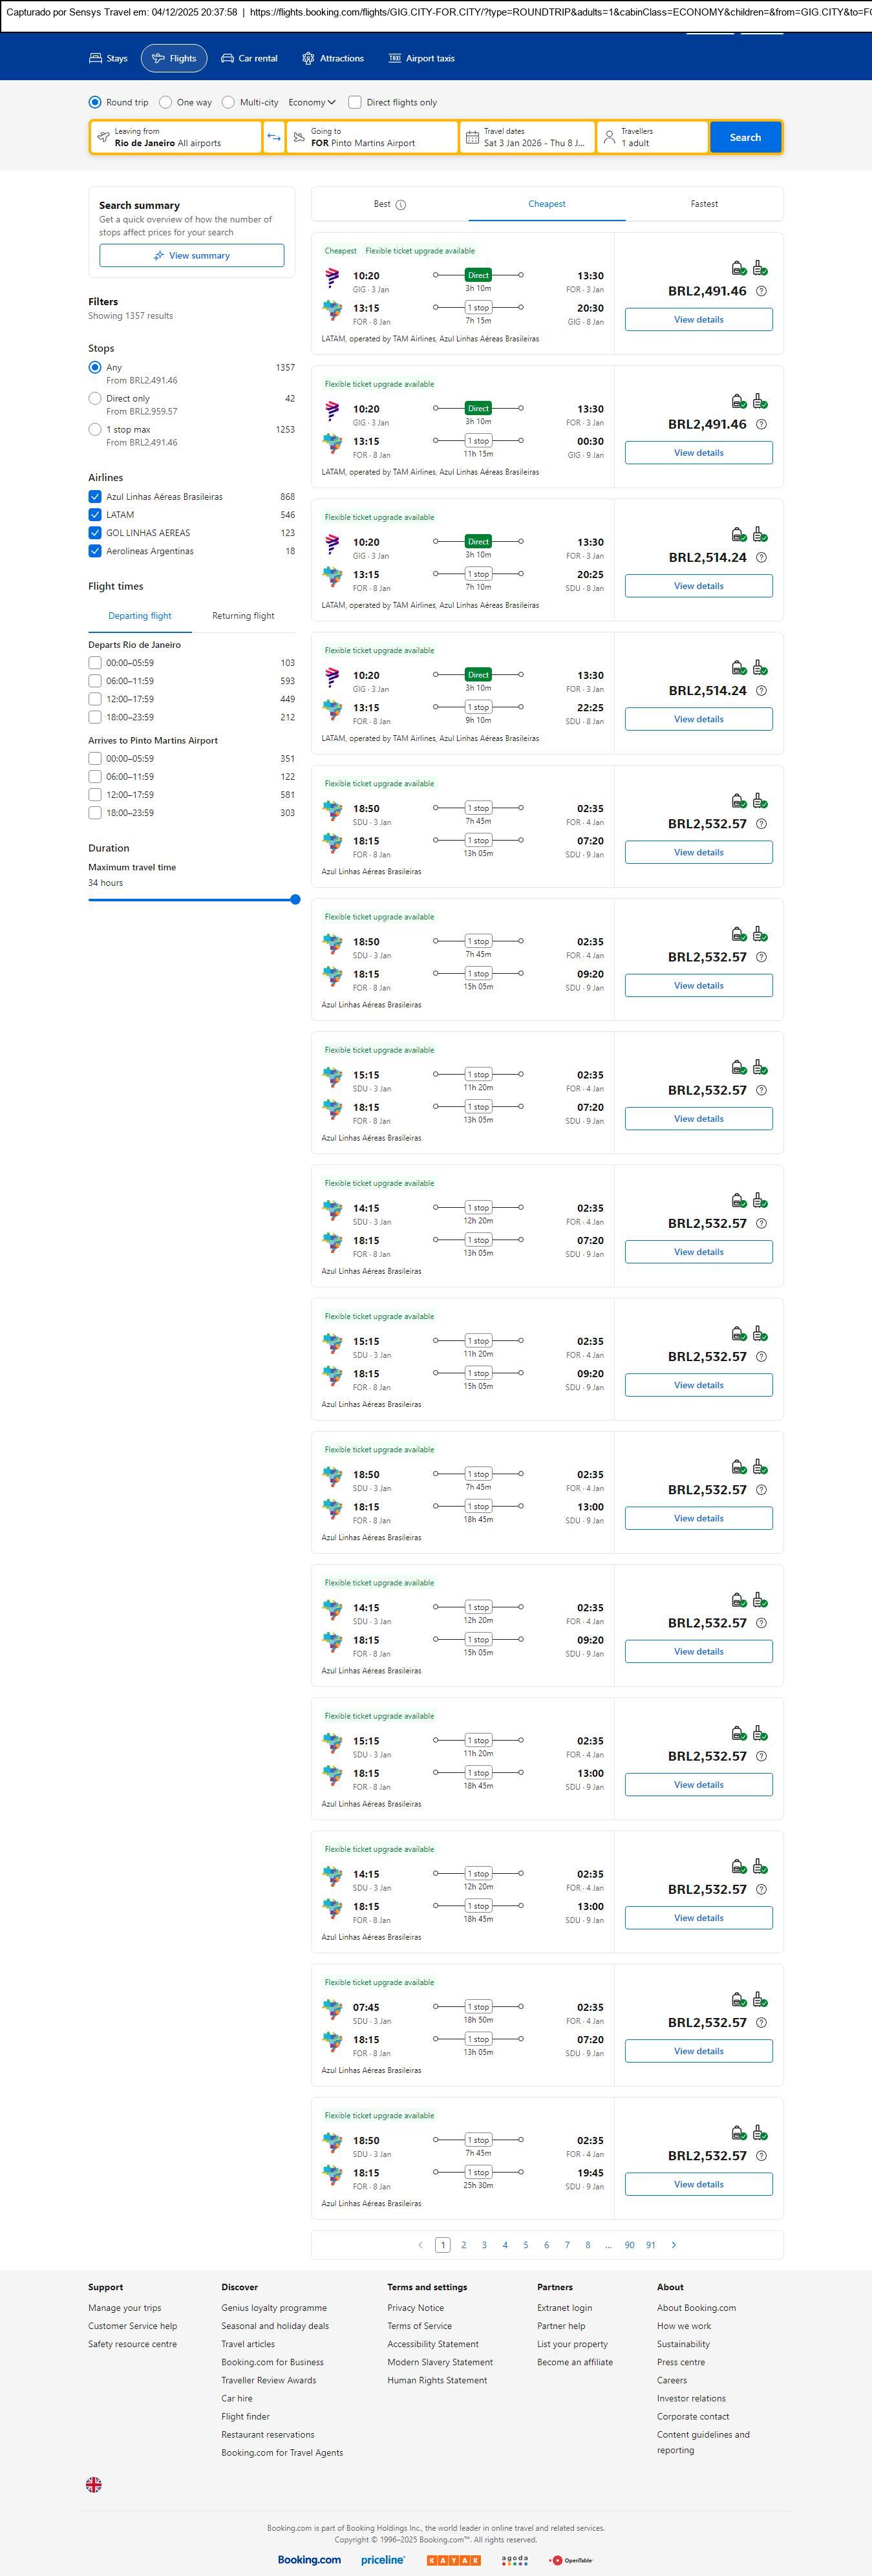The height and width of the screenshot is (2576, 872).
Task: Click the info icon beside the Best tab
Action: click(x=401, y=205)
